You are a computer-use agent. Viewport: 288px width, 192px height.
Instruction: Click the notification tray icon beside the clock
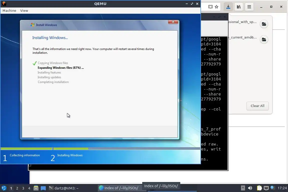point(272,188)
